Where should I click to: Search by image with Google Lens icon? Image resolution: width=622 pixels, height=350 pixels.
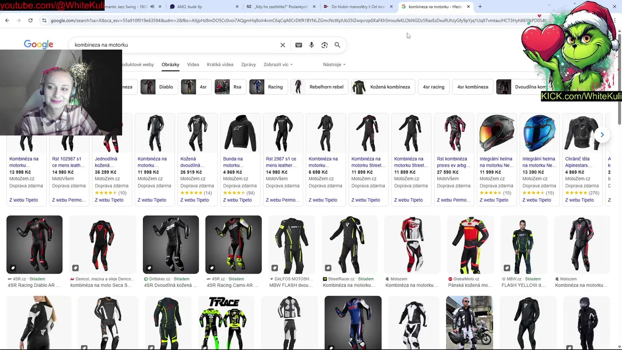(x=325, y=45)
